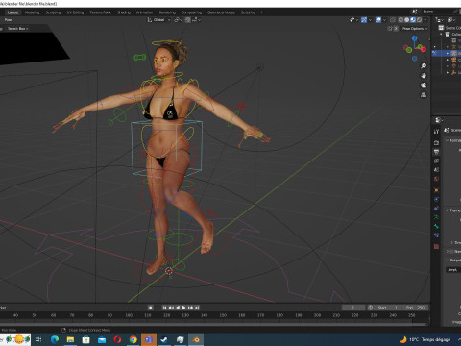
Task: Click the End frame field in timeline
Action: point(415,308)
